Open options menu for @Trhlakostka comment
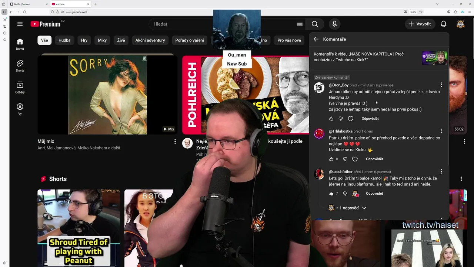This screenshot has height=267, width=474. point(441,131)
